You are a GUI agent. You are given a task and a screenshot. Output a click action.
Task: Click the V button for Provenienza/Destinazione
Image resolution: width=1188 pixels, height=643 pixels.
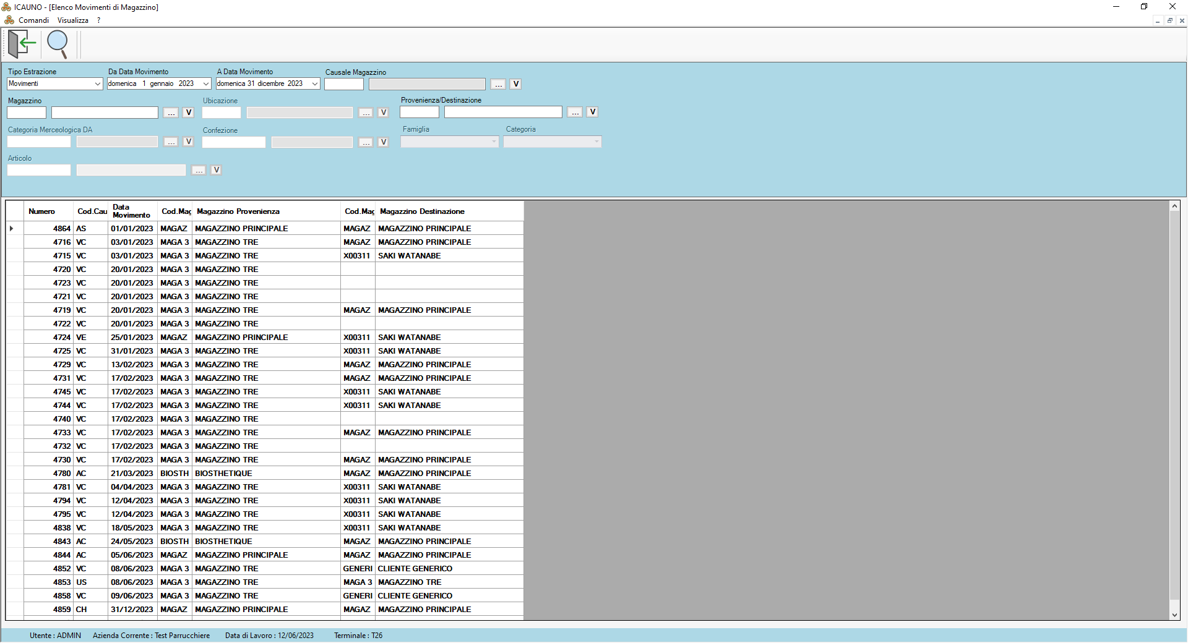tap(593, 112)
